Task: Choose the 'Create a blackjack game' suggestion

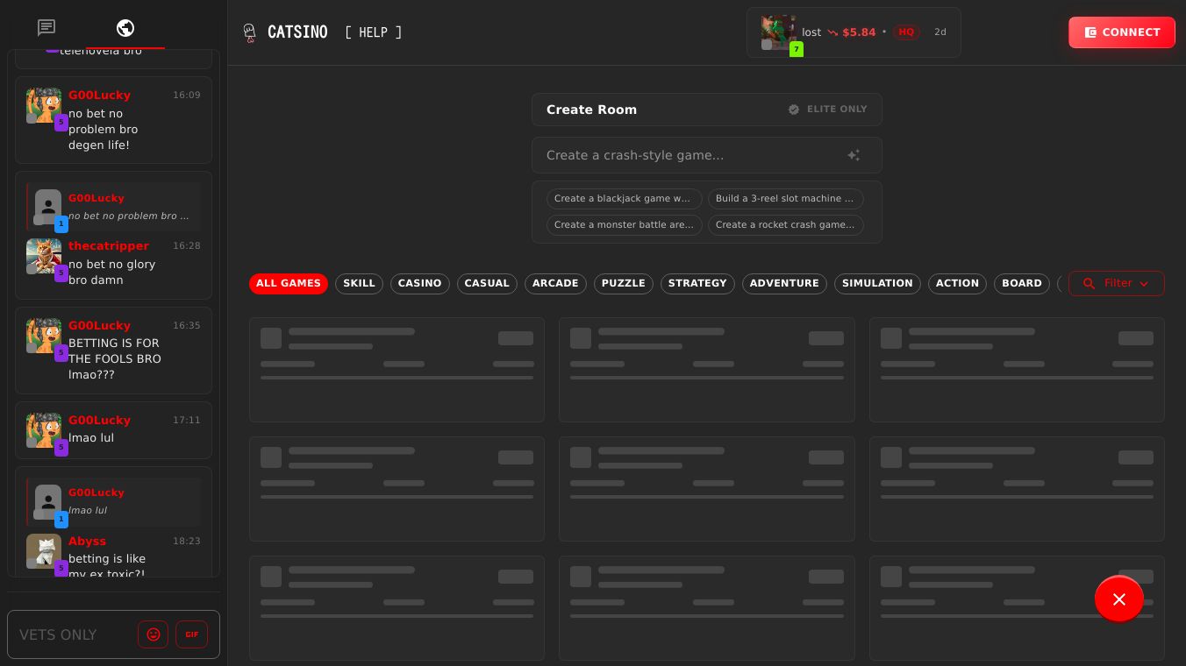Action: coord(625,199)
